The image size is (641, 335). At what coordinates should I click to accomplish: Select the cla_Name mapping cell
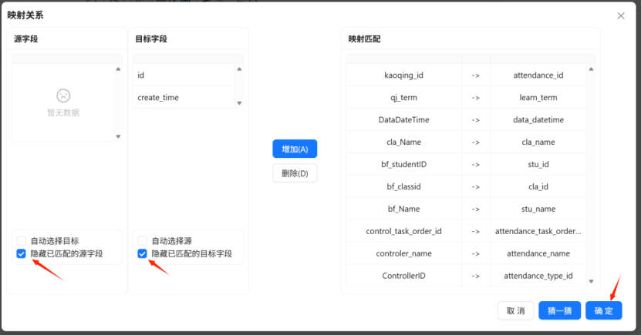pos(404,142)
